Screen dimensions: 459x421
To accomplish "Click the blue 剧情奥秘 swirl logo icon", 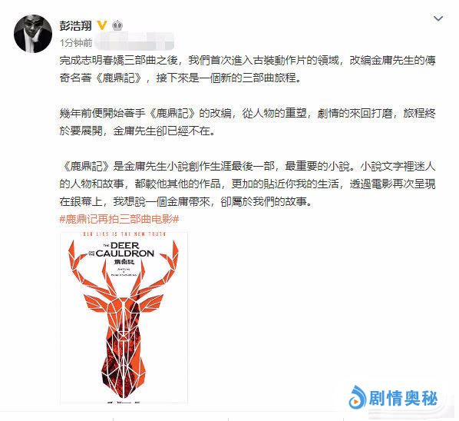I will click(358, 397).
